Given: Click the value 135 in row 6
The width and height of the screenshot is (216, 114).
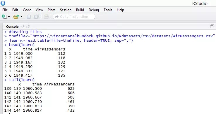Looking at the screenshot, I should pyautogui.click(x=61, y=76).
